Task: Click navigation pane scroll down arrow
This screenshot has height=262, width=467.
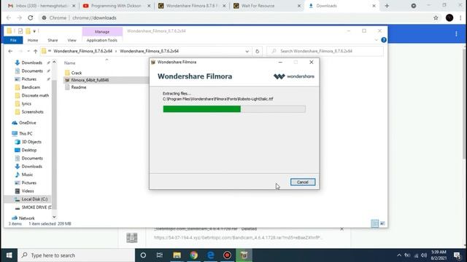Action: point(54,217)
